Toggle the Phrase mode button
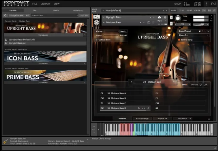Screen dimensions: 218x151 point(195,85)
